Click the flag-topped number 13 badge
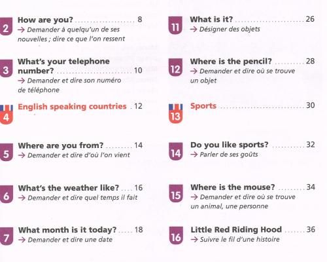 click(x=175, y=113)
